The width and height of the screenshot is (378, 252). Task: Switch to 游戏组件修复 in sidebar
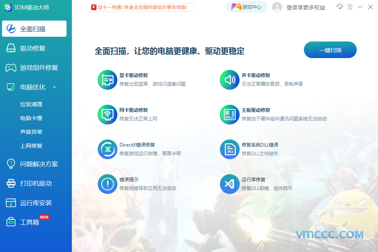click(x=39, y=68)
